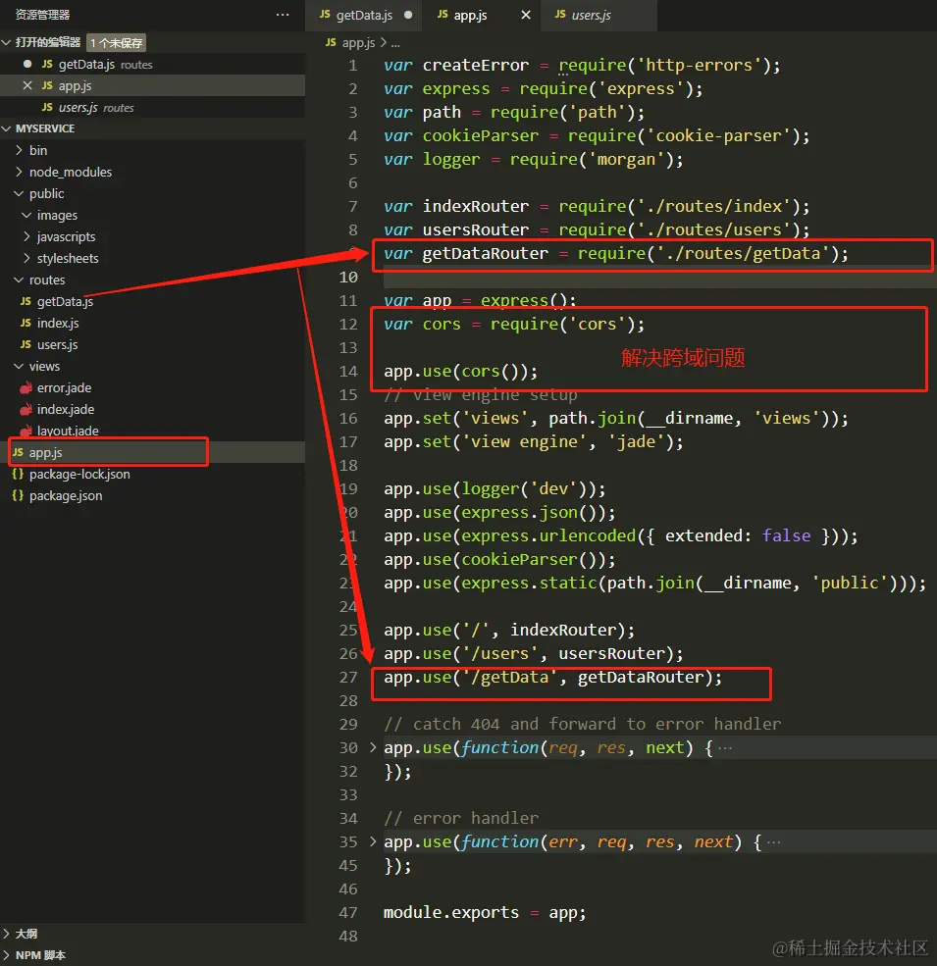Collapse the MYSERVICE project section
Viewport: 937px width, 966px height.
(x=7, y=128)
